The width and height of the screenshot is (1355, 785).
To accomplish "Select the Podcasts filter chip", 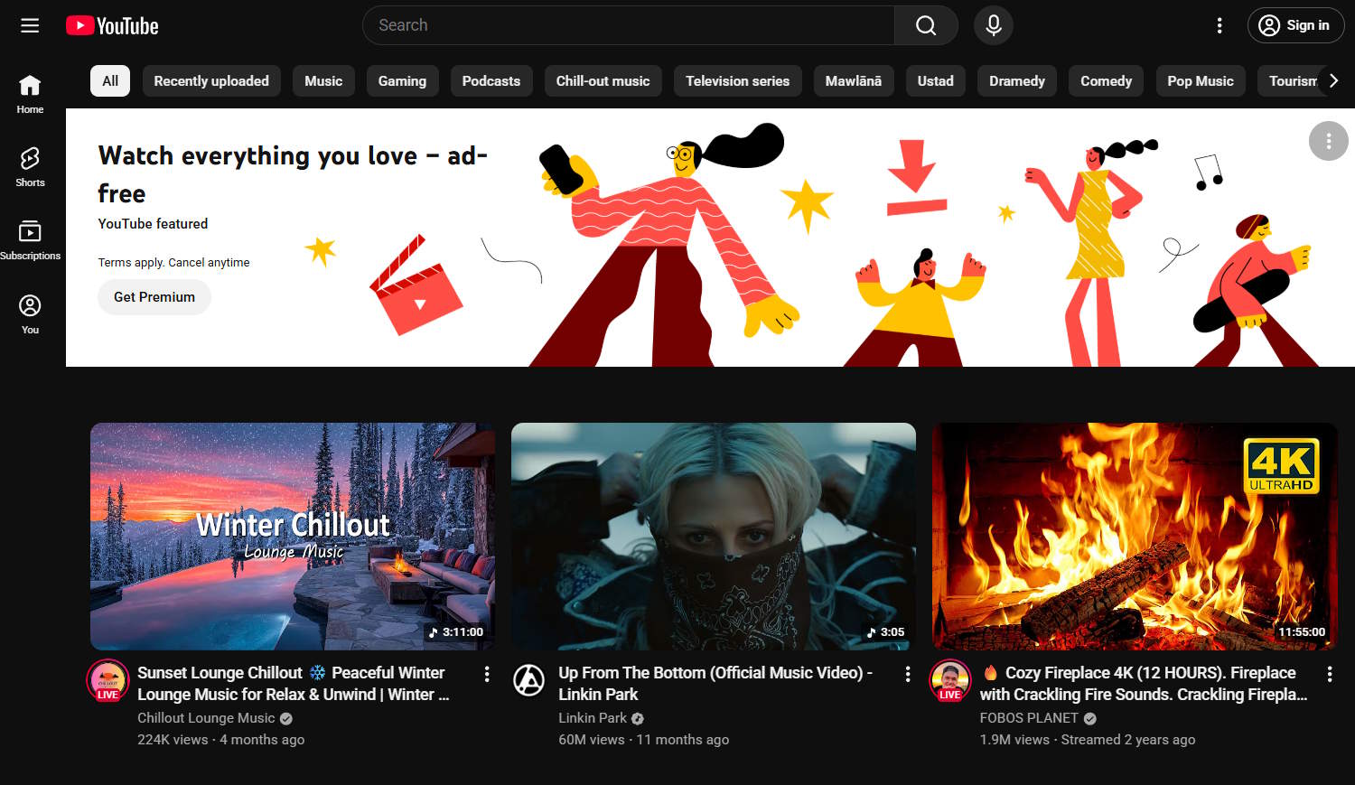I will [491, 81].
